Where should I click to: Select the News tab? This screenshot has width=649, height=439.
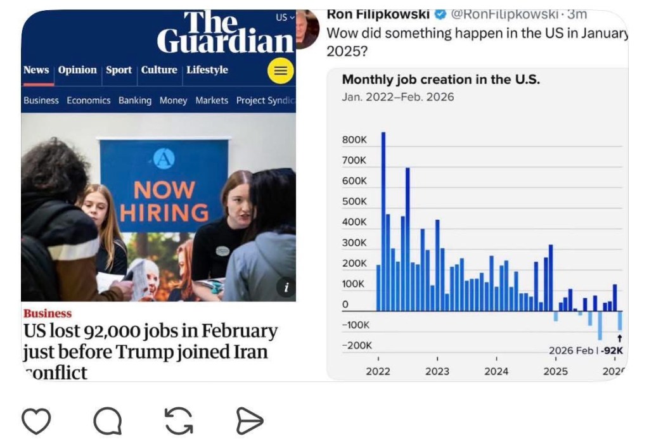click(x=36, y=70)
